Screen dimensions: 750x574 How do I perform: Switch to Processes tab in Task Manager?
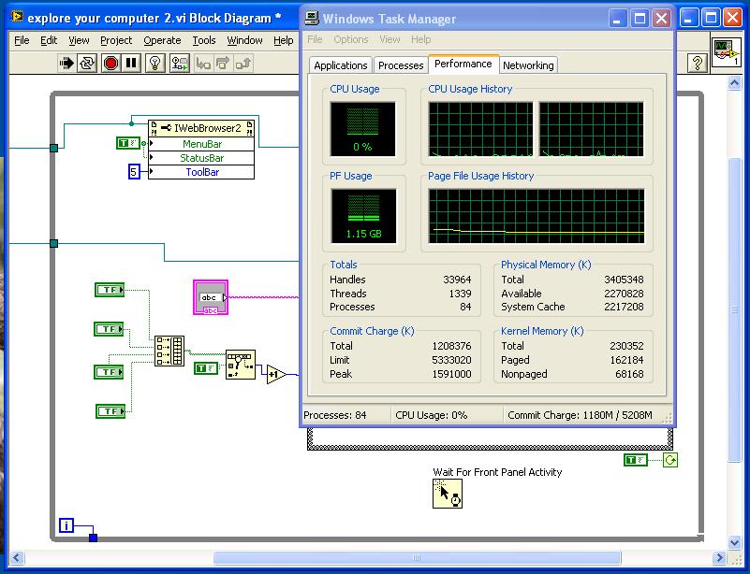click(x=401, y=65)
